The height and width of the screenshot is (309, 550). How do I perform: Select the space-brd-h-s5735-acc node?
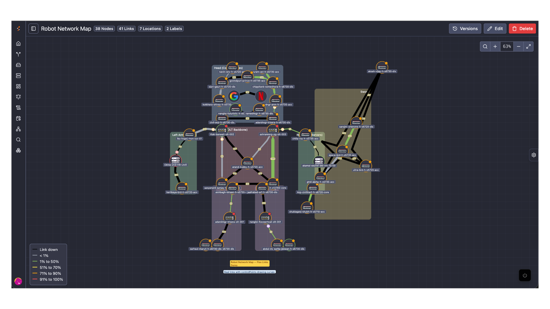[342, 150]
